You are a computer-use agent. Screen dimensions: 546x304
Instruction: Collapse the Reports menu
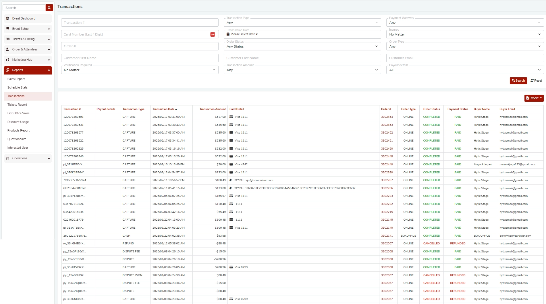tap(28, 70)
